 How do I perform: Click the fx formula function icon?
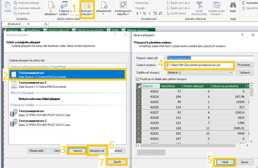point(46,24)
